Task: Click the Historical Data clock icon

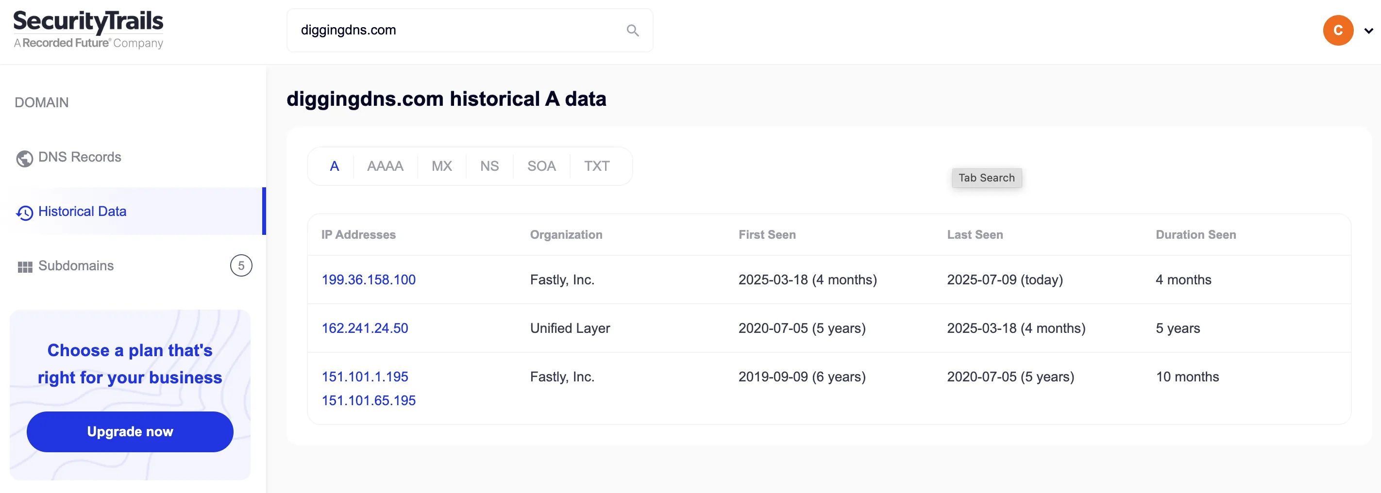Action: pos(24,213)
